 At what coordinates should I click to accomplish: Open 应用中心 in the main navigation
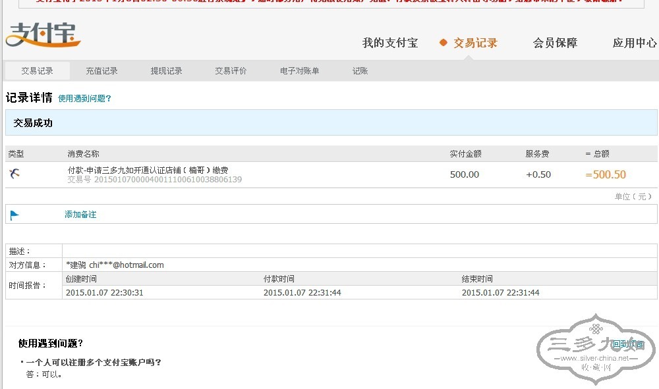pyautogui.click(x=634, y=43)
